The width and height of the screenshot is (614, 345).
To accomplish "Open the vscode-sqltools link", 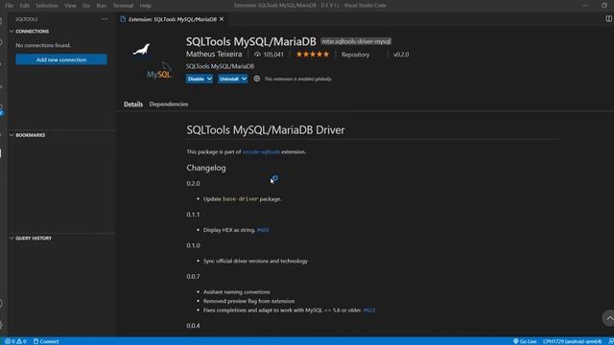I will point(261,151).
